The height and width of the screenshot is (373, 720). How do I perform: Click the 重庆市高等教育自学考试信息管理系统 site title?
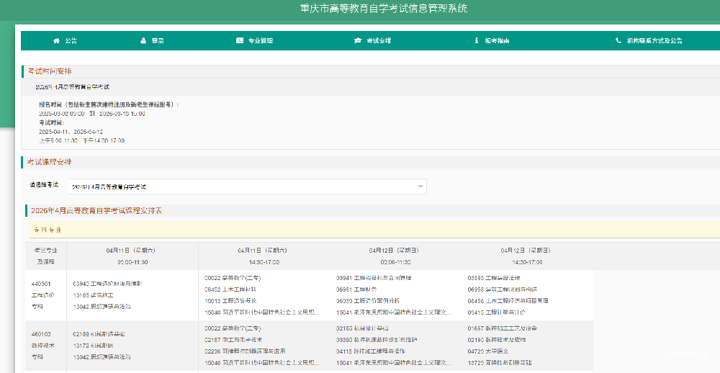tap(383, 9)
